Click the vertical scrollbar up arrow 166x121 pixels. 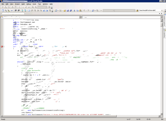click(161, 21)
